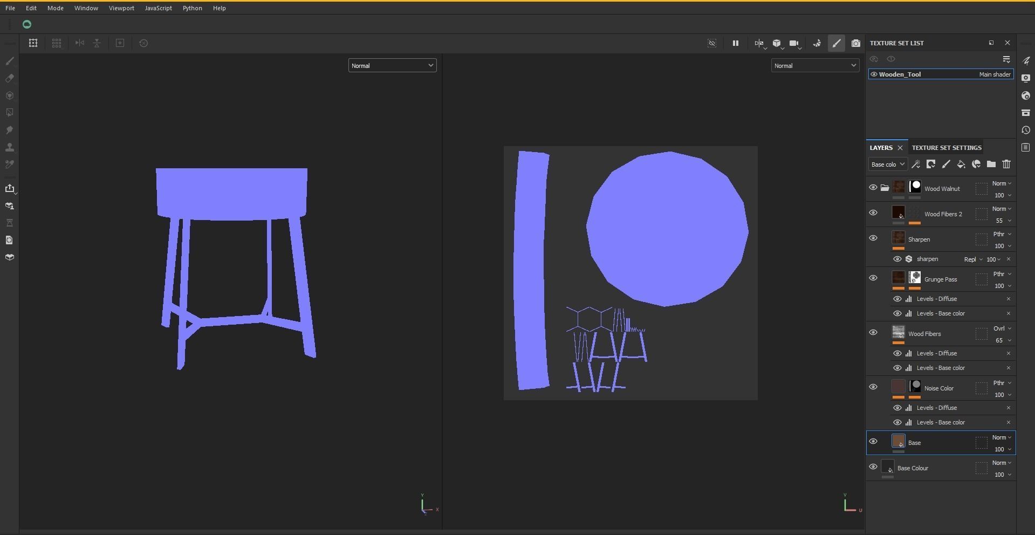Select the Polygon Fill tool
Viewport: 1035px width, 535px height.
coord(10,113)
